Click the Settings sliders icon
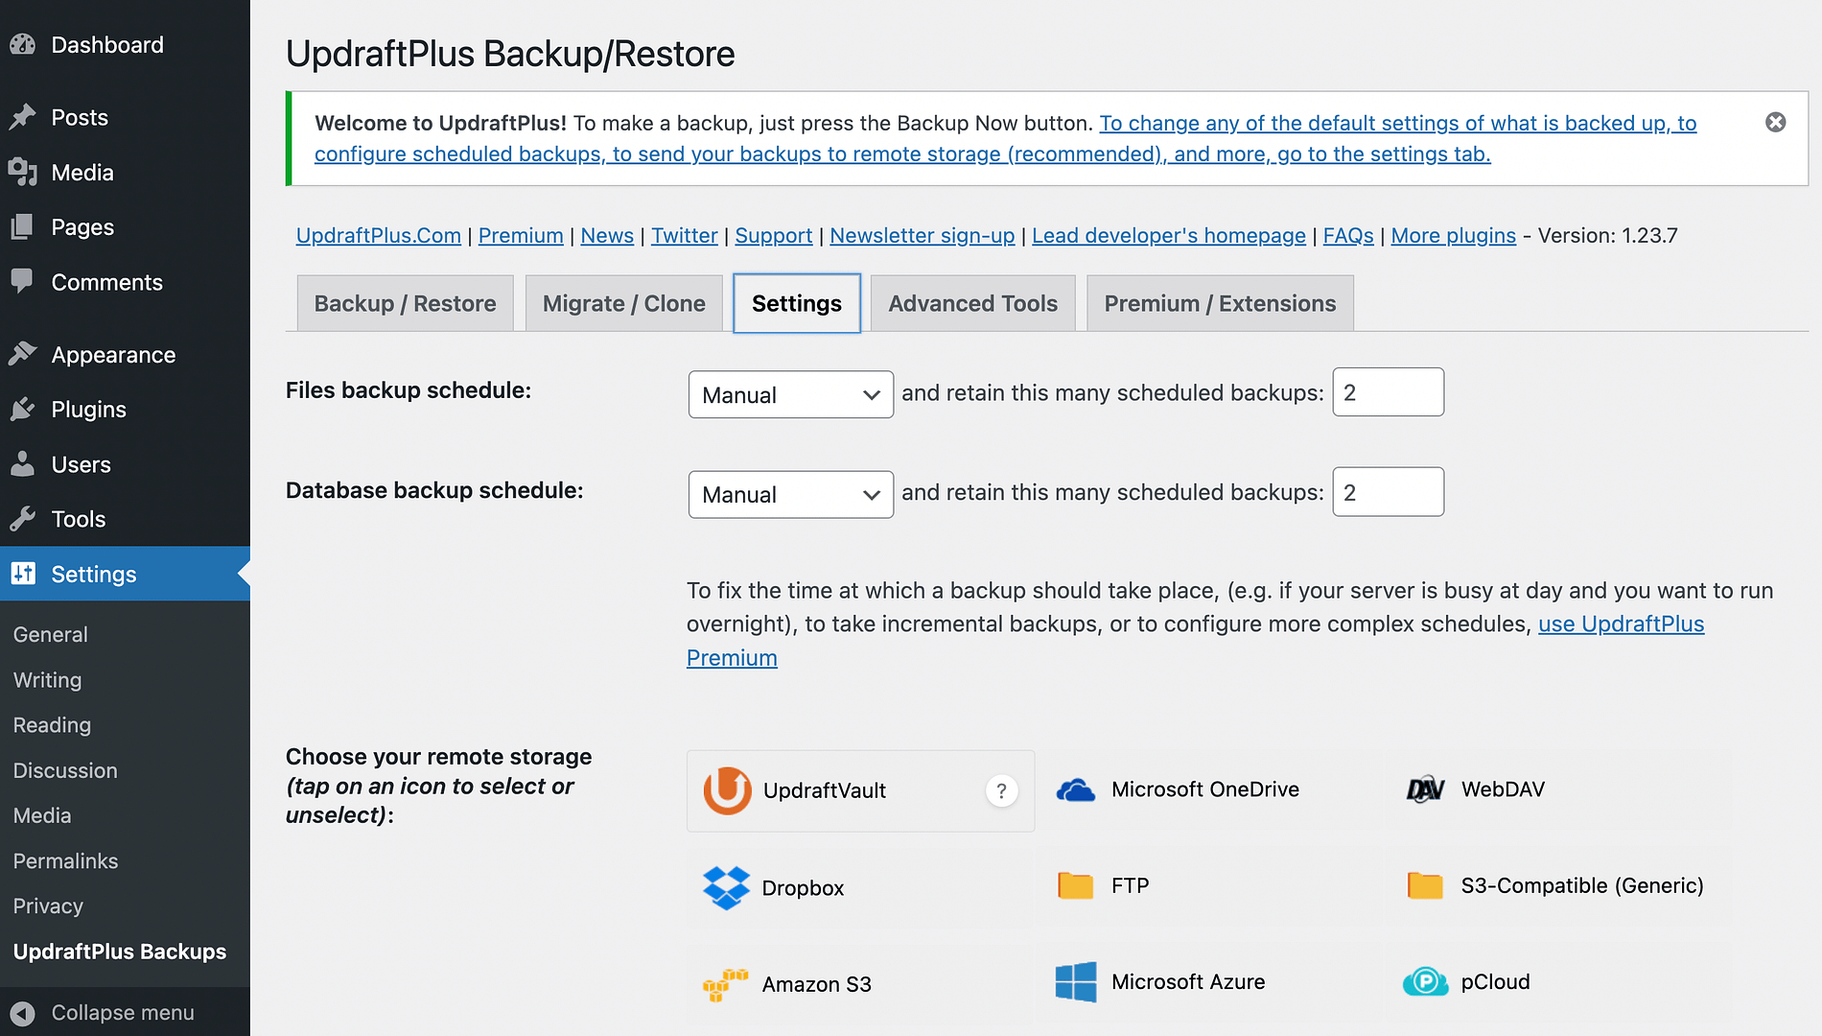 tap(23, 574)
